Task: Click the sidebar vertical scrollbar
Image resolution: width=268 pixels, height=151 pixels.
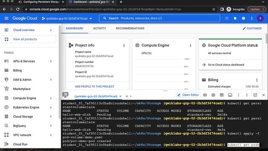Action: tap(59, 72)
